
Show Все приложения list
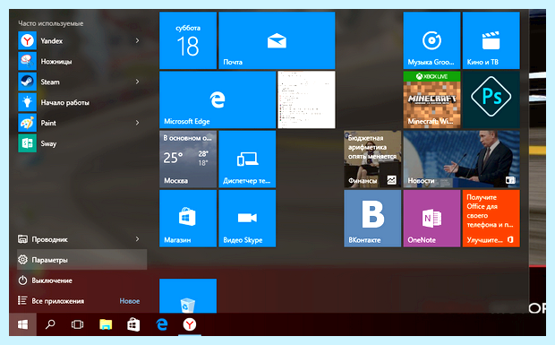81,301
